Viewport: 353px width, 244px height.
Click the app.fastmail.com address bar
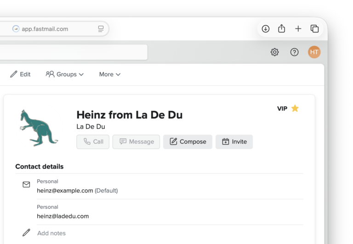click(54, 29)
